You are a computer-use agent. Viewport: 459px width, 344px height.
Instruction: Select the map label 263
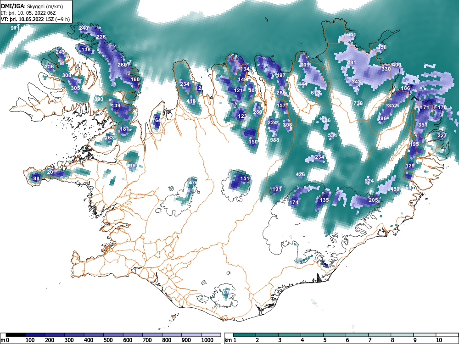[x=109, y=138]
